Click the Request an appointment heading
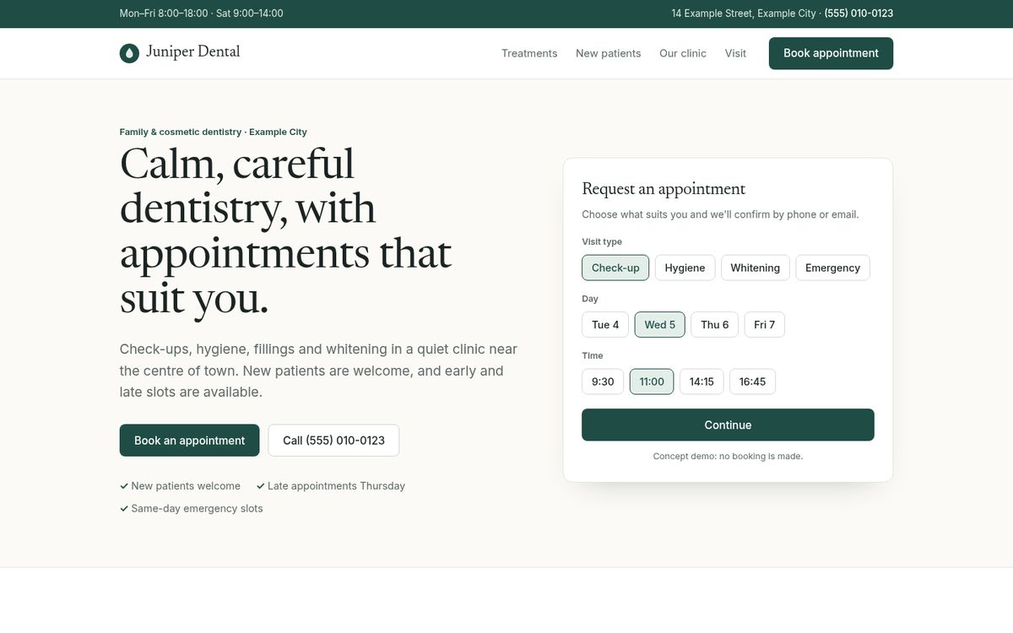Screen dimensions: 1013x633 coord(664,189)
